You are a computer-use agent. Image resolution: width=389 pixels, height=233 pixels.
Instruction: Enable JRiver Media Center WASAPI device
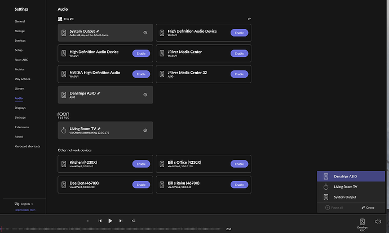(239, 53)
